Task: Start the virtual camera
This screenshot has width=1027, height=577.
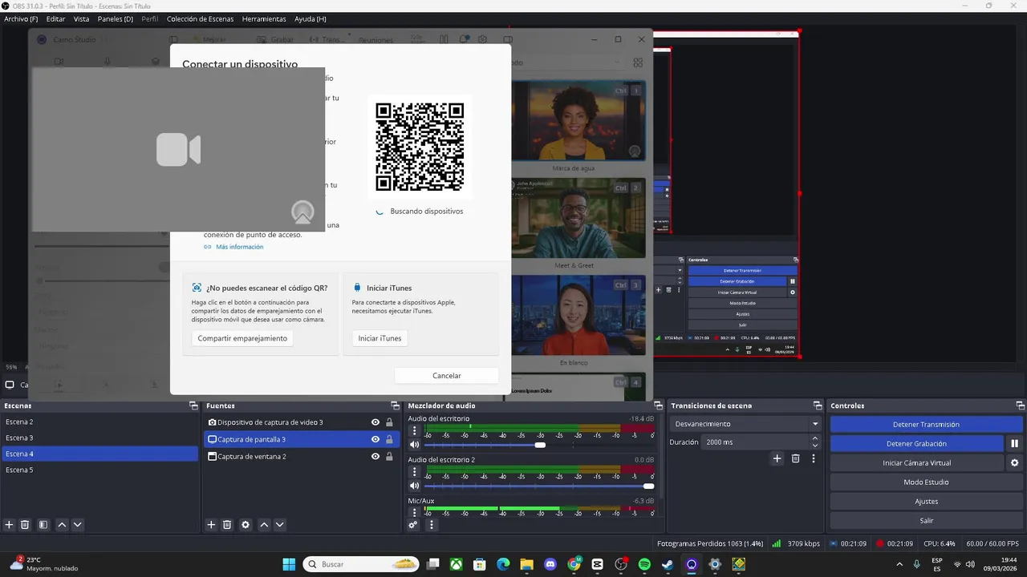Action: click(x=916, y=462)
